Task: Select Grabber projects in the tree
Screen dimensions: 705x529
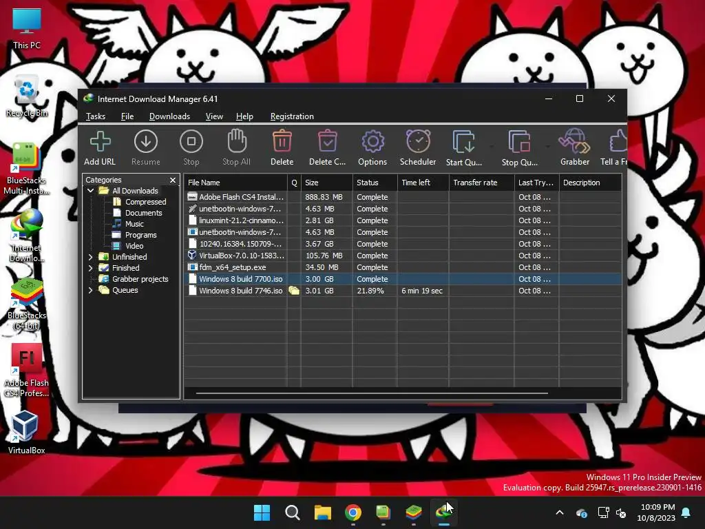Action: pos(140,279)
